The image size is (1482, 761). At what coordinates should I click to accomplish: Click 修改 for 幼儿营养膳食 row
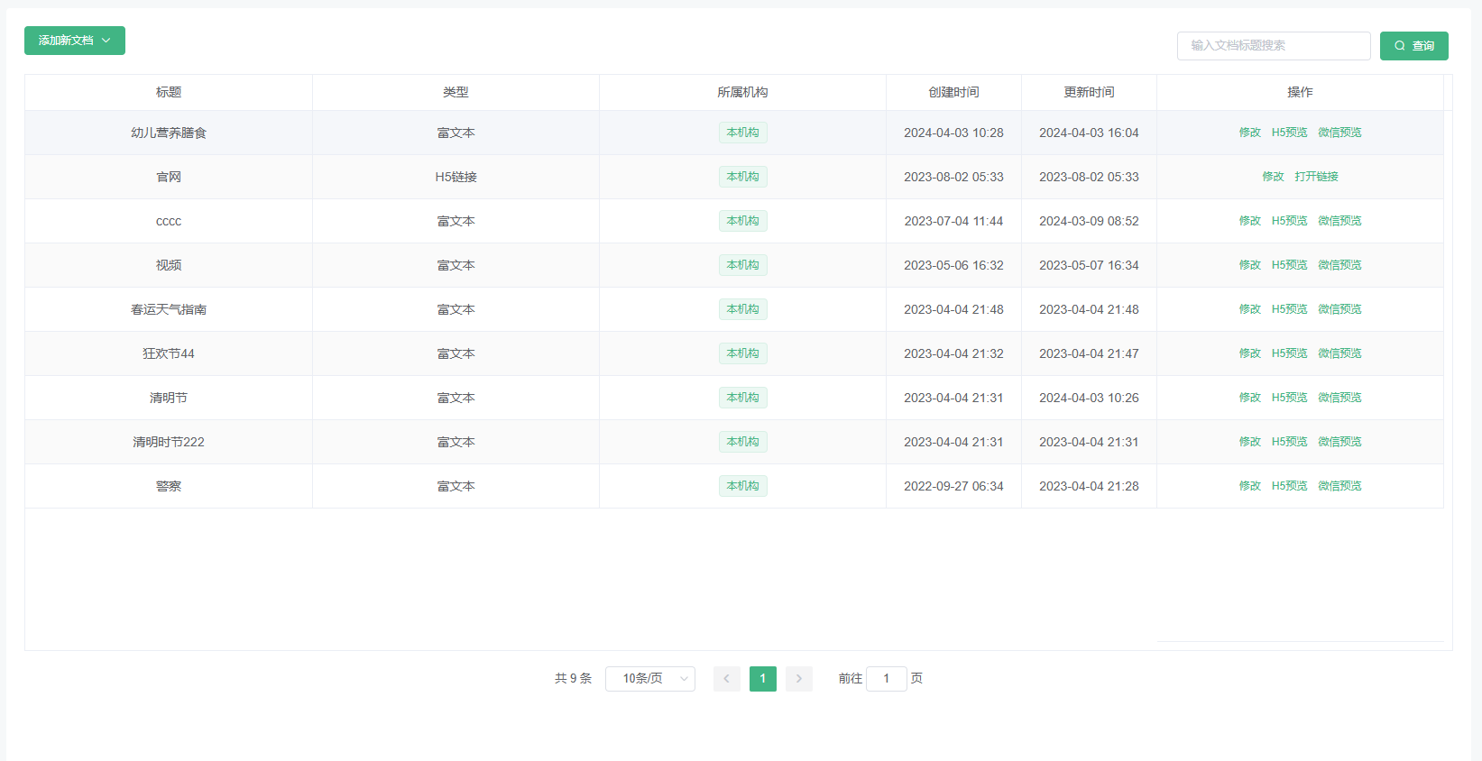[x=1249, y=133]
